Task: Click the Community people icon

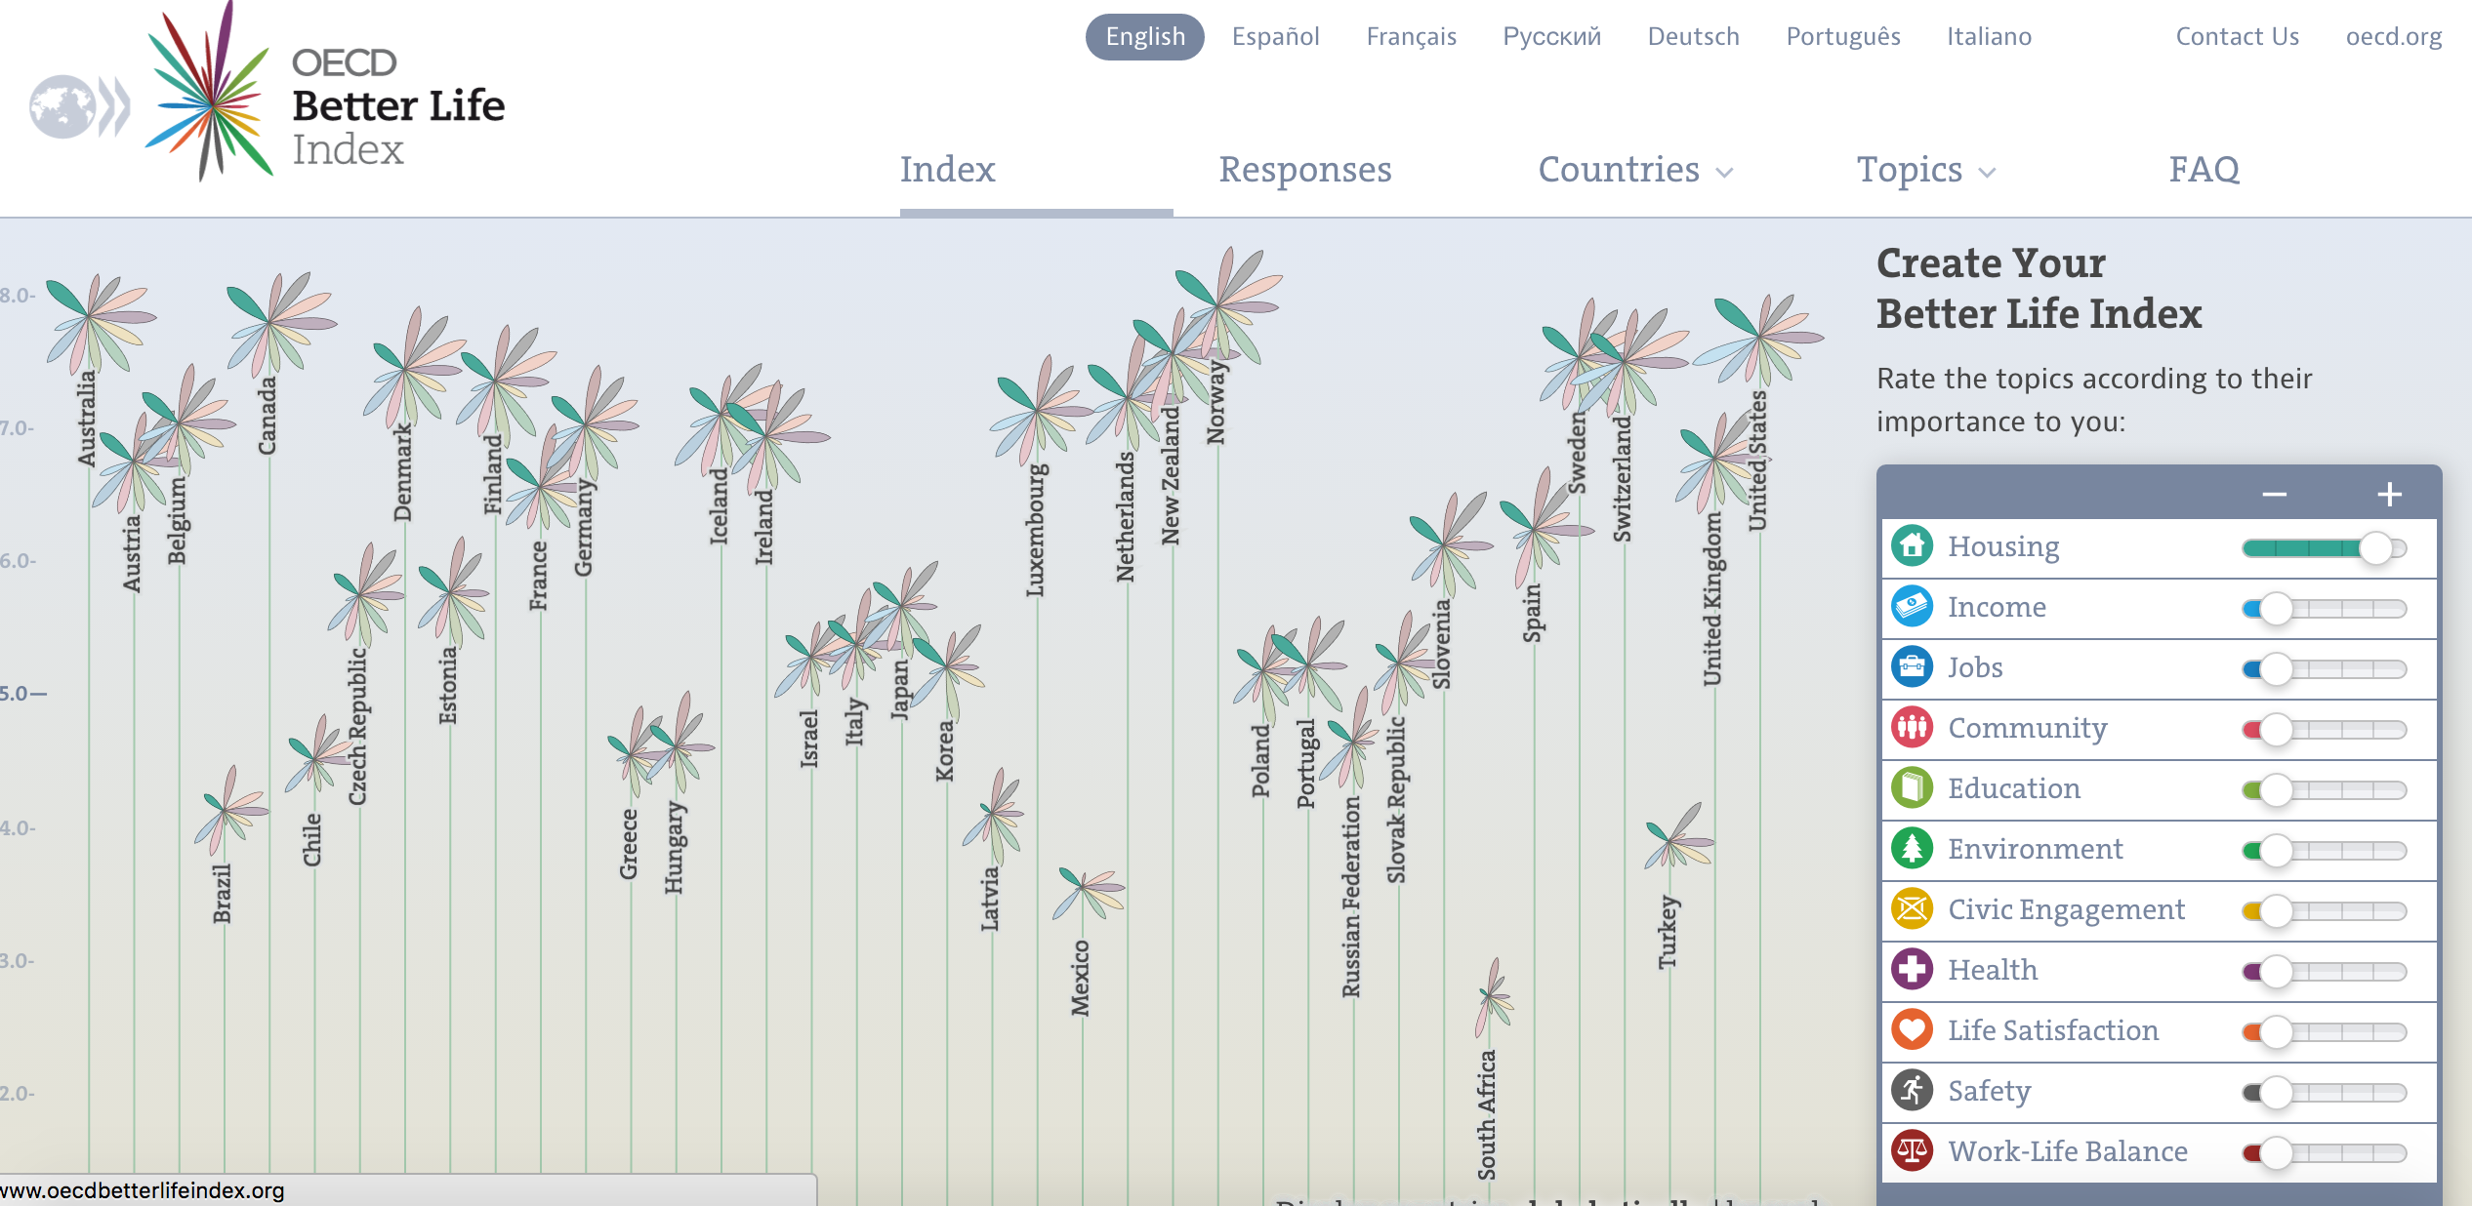Action: [x=1912, y=727]
